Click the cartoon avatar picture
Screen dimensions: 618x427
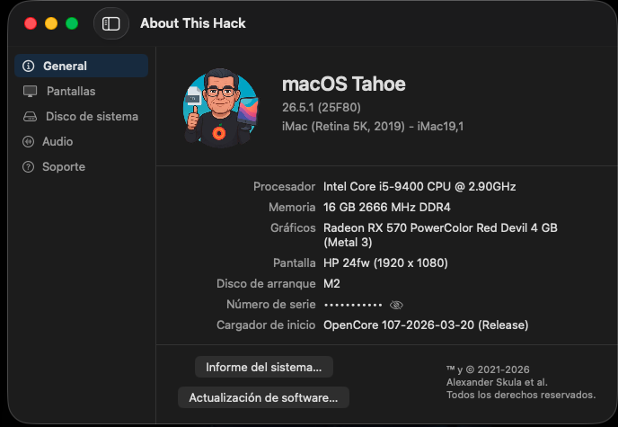coord(221,108)
